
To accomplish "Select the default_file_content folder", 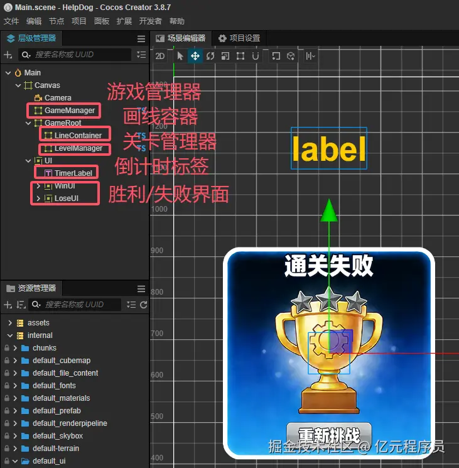I will tap(65, 373).
